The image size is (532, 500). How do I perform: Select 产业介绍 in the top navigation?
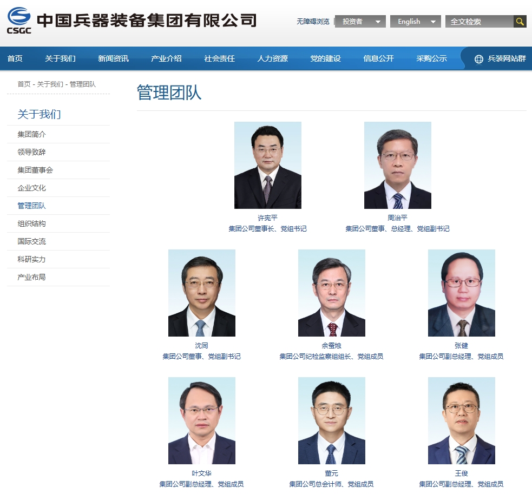[166, 58]
